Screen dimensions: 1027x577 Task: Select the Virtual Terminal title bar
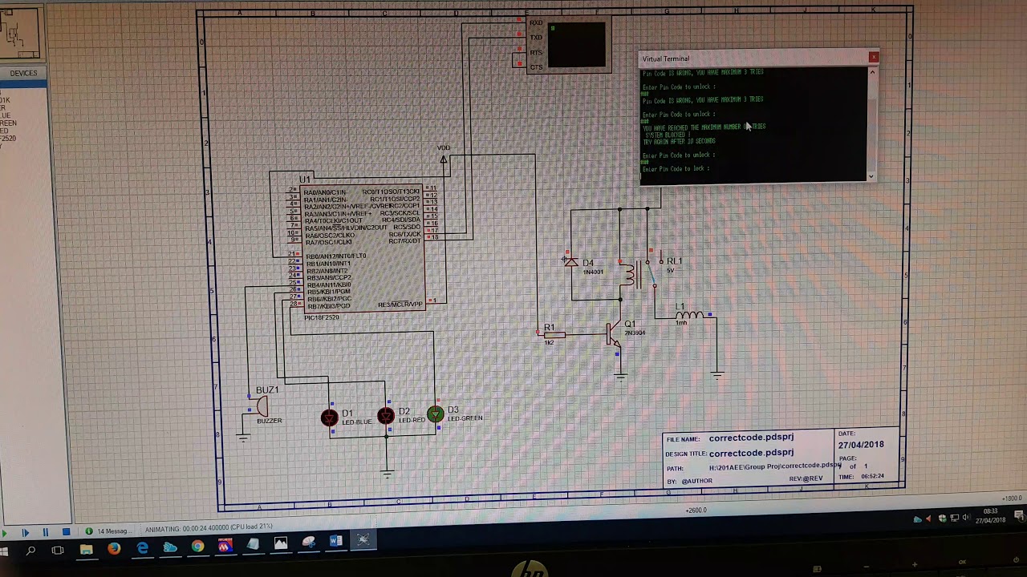click(753, 59)
